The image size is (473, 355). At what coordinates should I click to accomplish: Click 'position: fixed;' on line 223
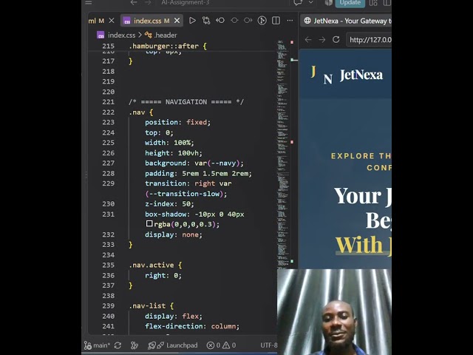coord(177,122)
